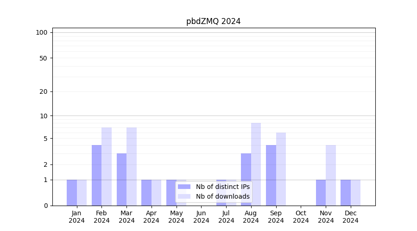The height and width of the screenshot is (231, 417).
Task: Click the Apr 2024 distinct IPs bar
Action: [146, 193]
